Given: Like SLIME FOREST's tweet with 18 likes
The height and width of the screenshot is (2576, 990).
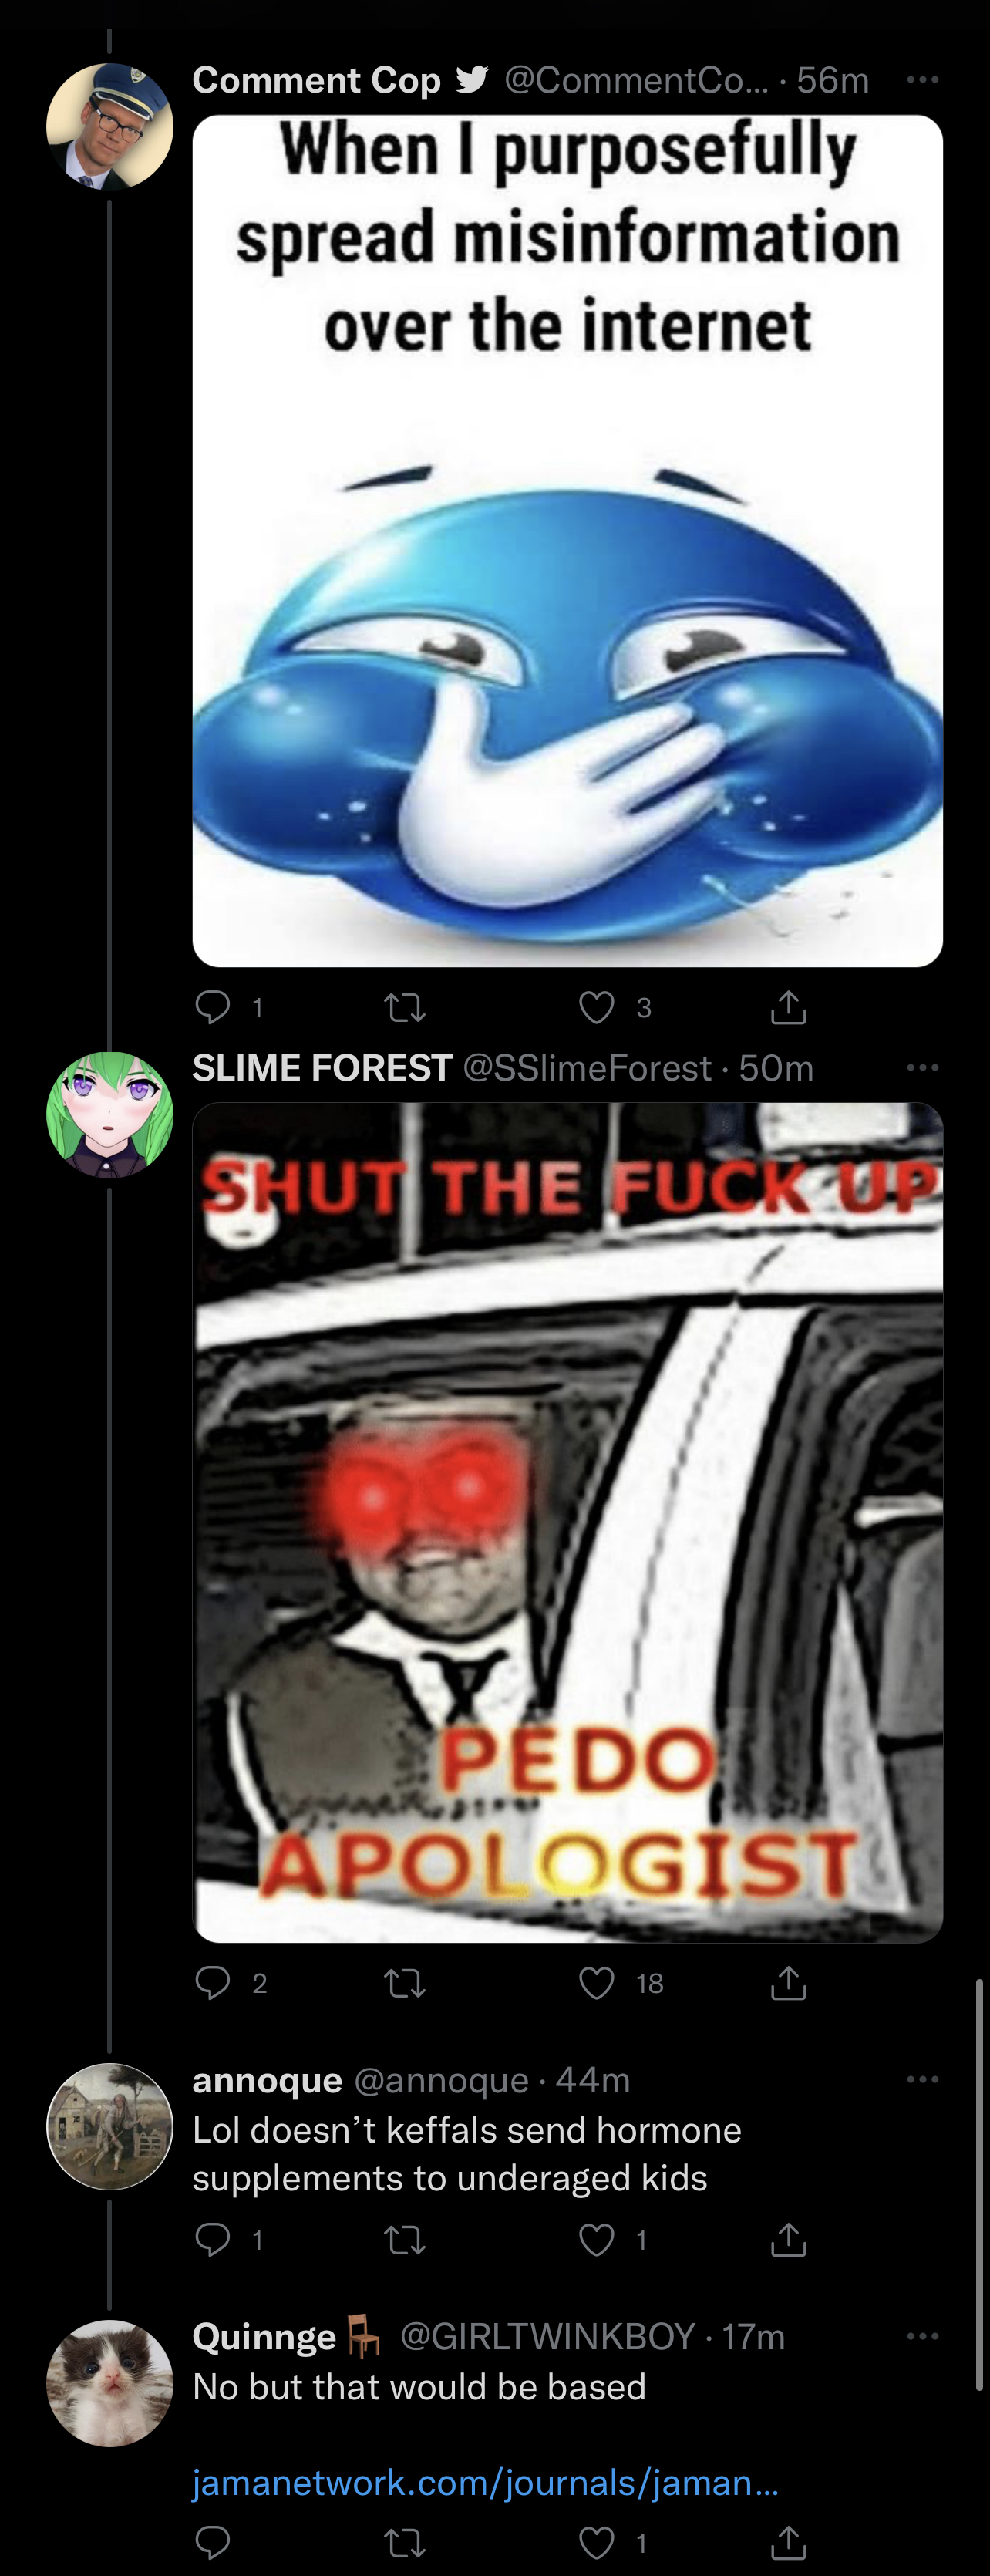Looking at the screenshot, I should click(597, 1982).
